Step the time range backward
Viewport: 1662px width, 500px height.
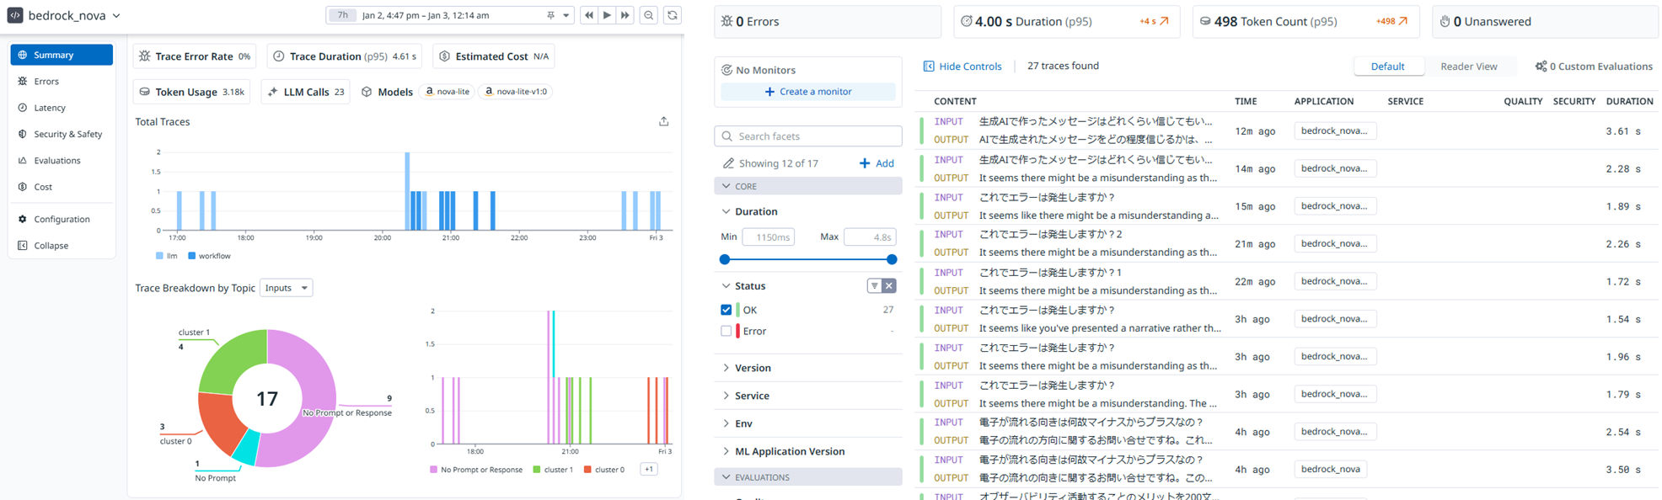(x=588, y=15)
